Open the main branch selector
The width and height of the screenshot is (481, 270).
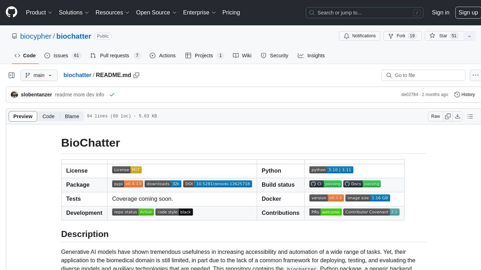pos(39,75)
